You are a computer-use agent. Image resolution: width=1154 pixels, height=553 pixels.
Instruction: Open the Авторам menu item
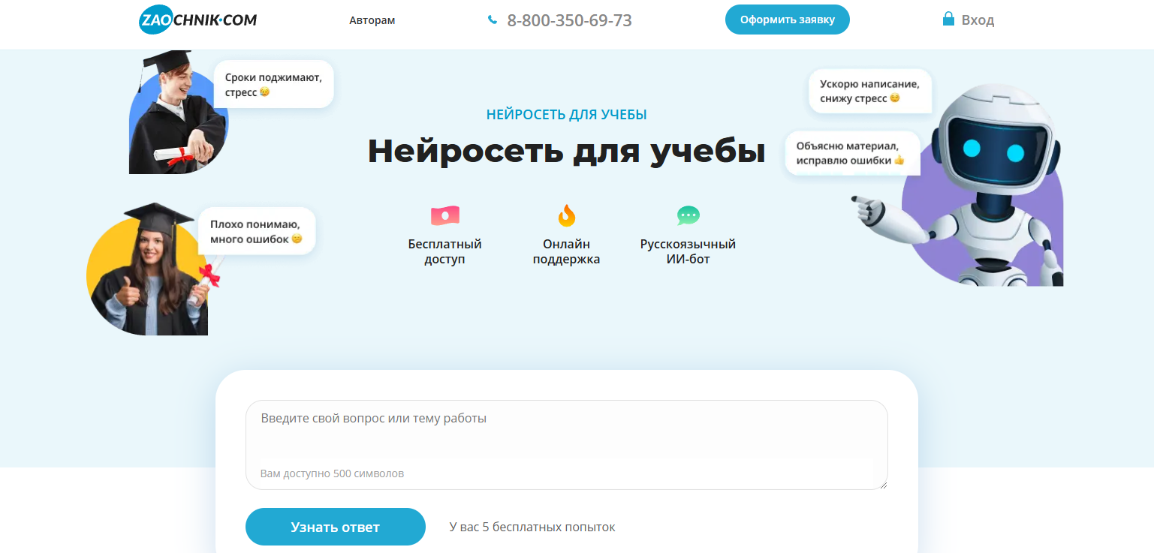point(372,20)
